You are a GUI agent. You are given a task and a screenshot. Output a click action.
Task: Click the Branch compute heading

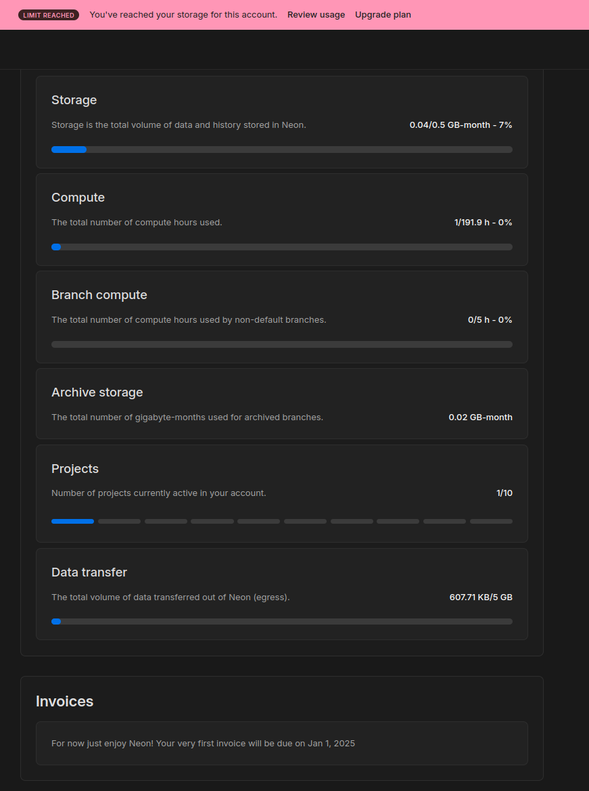[x=99, y=295]
